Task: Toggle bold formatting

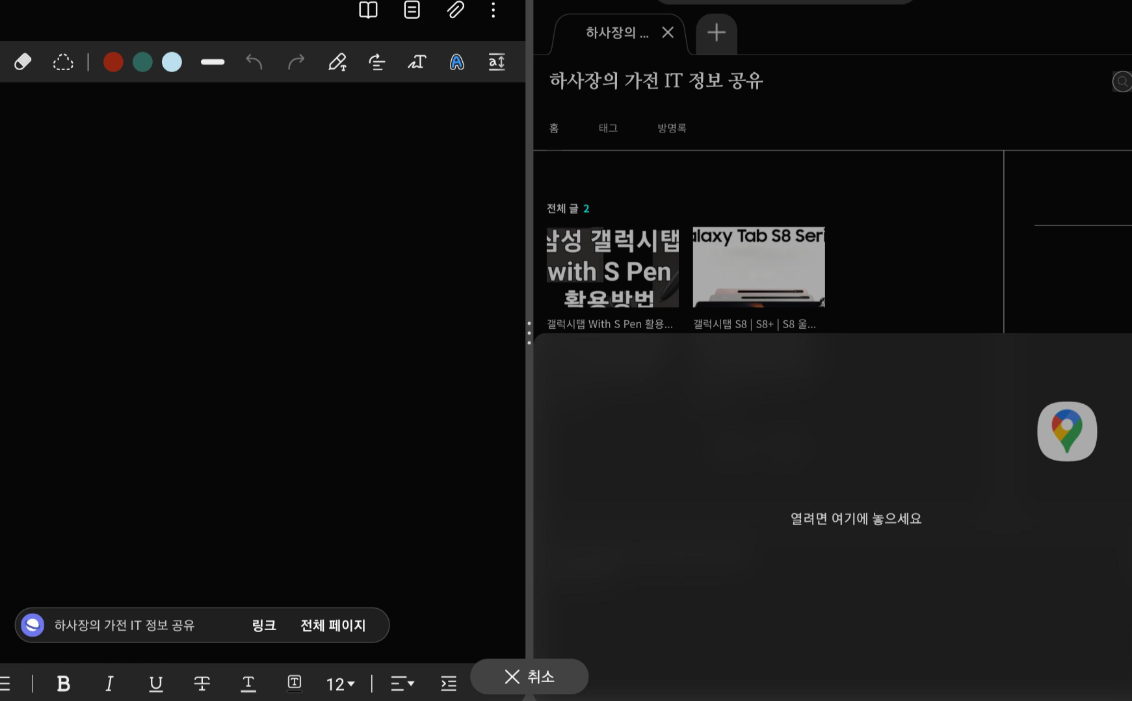Action: point(64,683)
